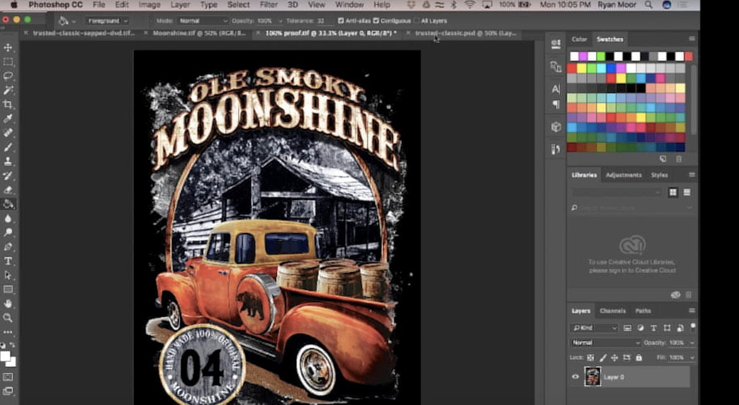Click the delete swatch trash icon
Screen dimensions: 739x405
click(679, 159)
